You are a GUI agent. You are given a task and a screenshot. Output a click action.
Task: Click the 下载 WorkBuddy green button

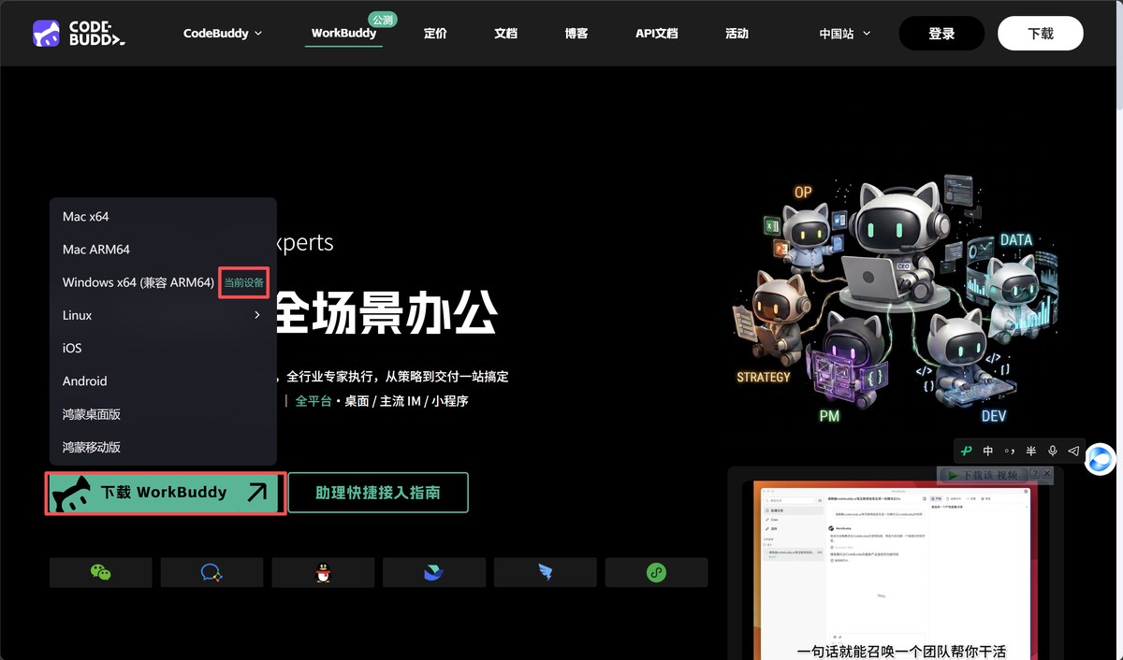(165, 493)
